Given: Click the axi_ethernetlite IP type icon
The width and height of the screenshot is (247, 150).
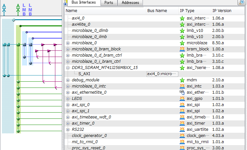Looking at the screenshot, I should point(182,92).
